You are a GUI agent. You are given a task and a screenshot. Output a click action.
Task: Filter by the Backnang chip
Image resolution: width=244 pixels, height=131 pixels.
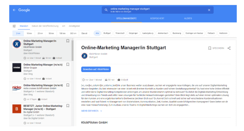177,33
